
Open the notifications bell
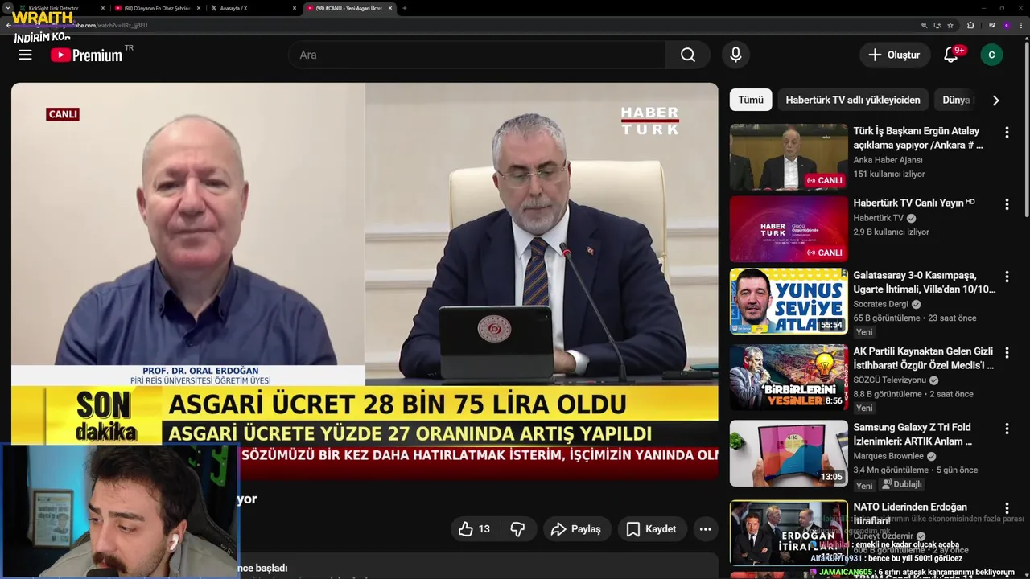[x=951, y=55]
